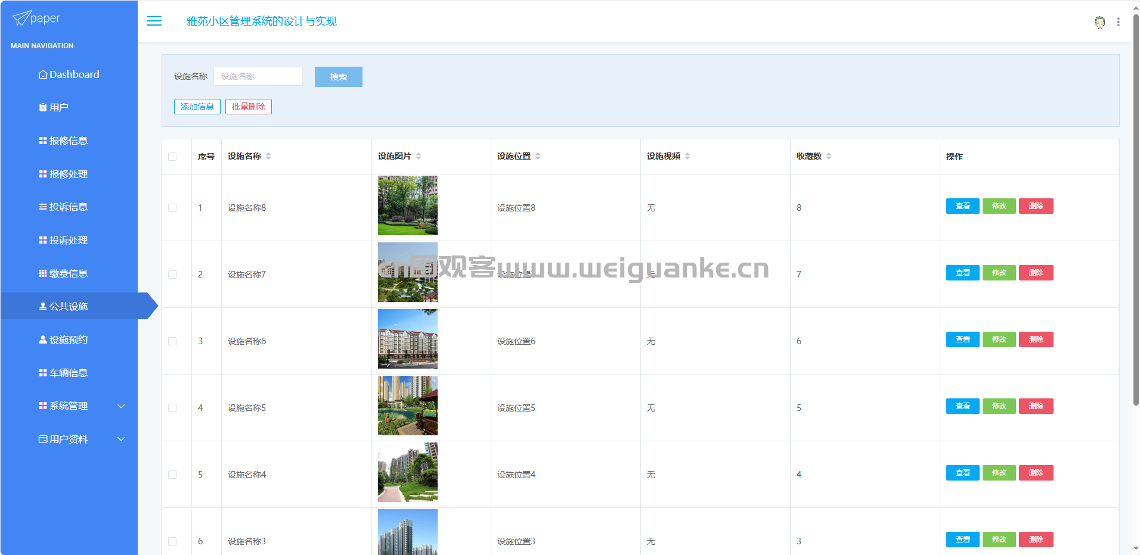Viewport: 1140px width, 555px height.
Task: Click the paper plane logo icon
Action: click(21, 18)
